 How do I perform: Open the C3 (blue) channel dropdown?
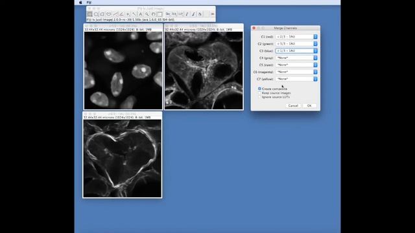pos(296,50)
